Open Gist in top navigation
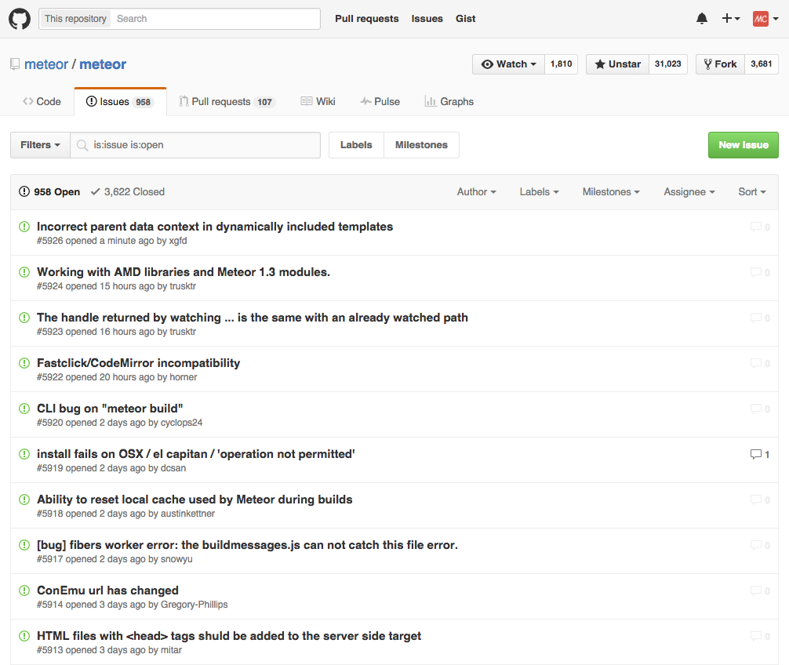789x665 pixels. (x=465, y=19)
